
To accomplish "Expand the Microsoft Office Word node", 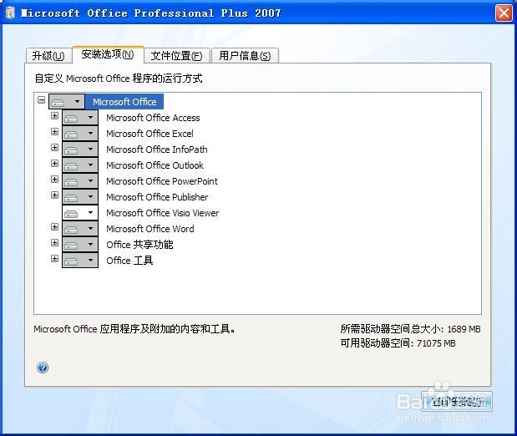I will (55, 226).
